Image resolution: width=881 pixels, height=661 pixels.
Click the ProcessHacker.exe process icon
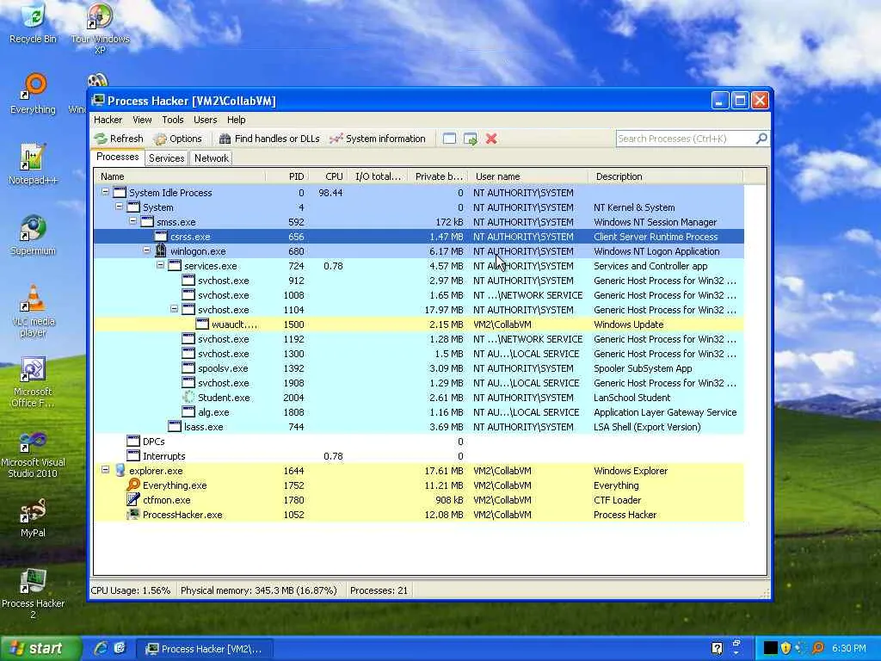(133, 515)
